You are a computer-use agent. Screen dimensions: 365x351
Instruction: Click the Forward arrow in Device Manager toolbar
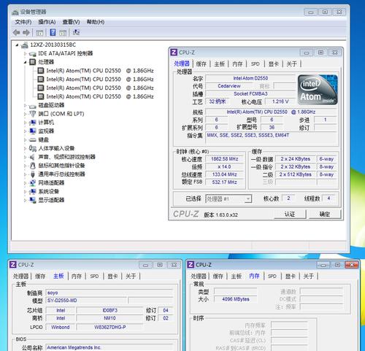coord(26,32)
